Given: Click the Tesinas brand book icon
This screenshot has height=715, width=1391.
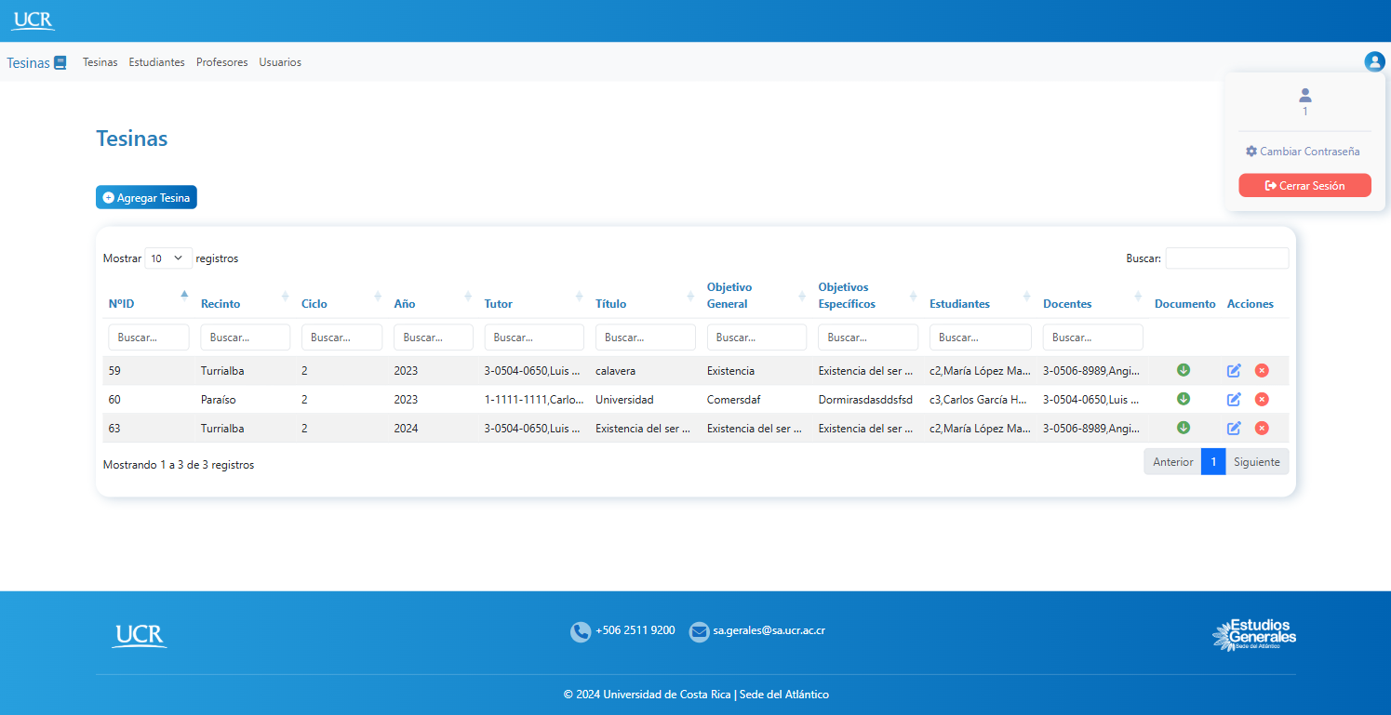Looking at the screenshot, I should click(60, 62).
